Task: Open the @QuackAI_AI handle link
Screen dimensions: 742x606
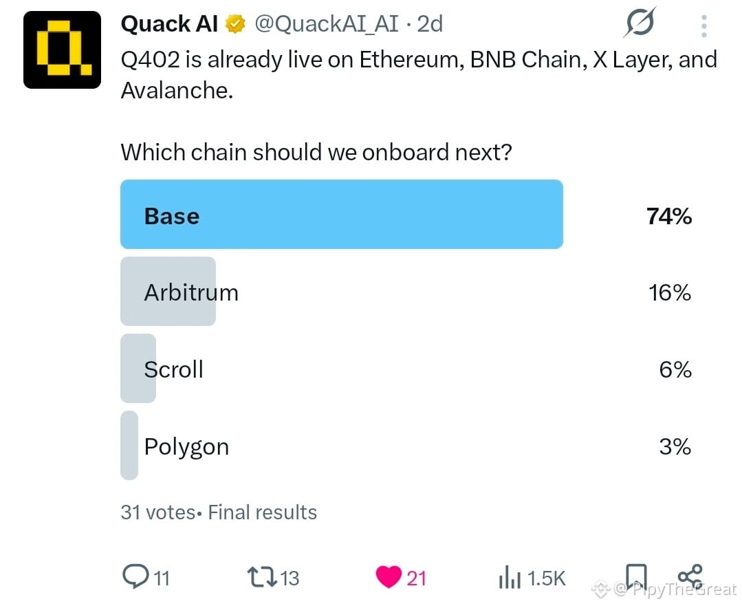Action: tap(327, 23)
